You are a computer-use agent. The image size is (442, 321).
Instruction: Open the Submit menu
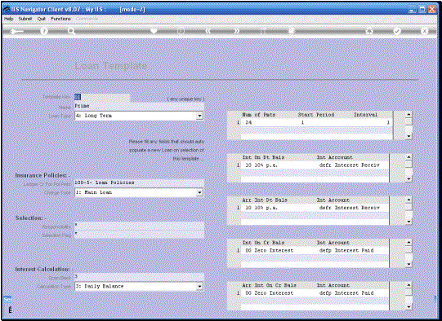pyautogui.click(x=25, y=19)
